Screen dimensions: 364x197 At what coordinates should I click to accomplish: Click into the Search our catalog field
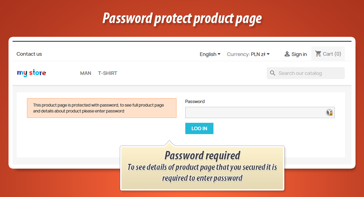(305, 73)
